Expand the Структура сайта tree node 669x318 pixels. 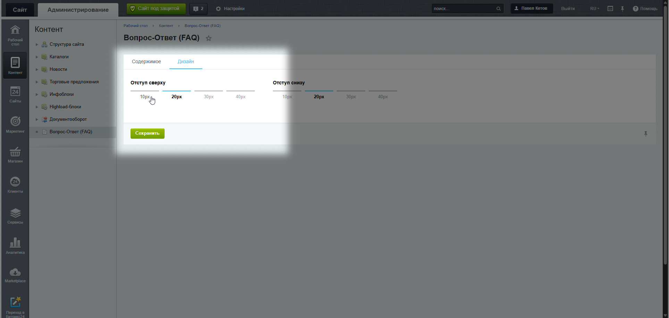click(x=37, y=44)
